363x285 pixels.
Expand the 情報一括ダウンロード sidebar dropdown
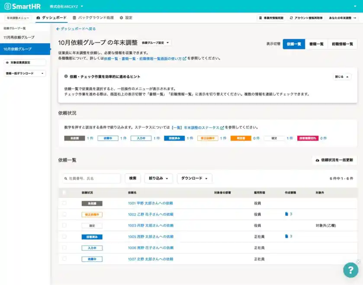[x=26, y=73]
